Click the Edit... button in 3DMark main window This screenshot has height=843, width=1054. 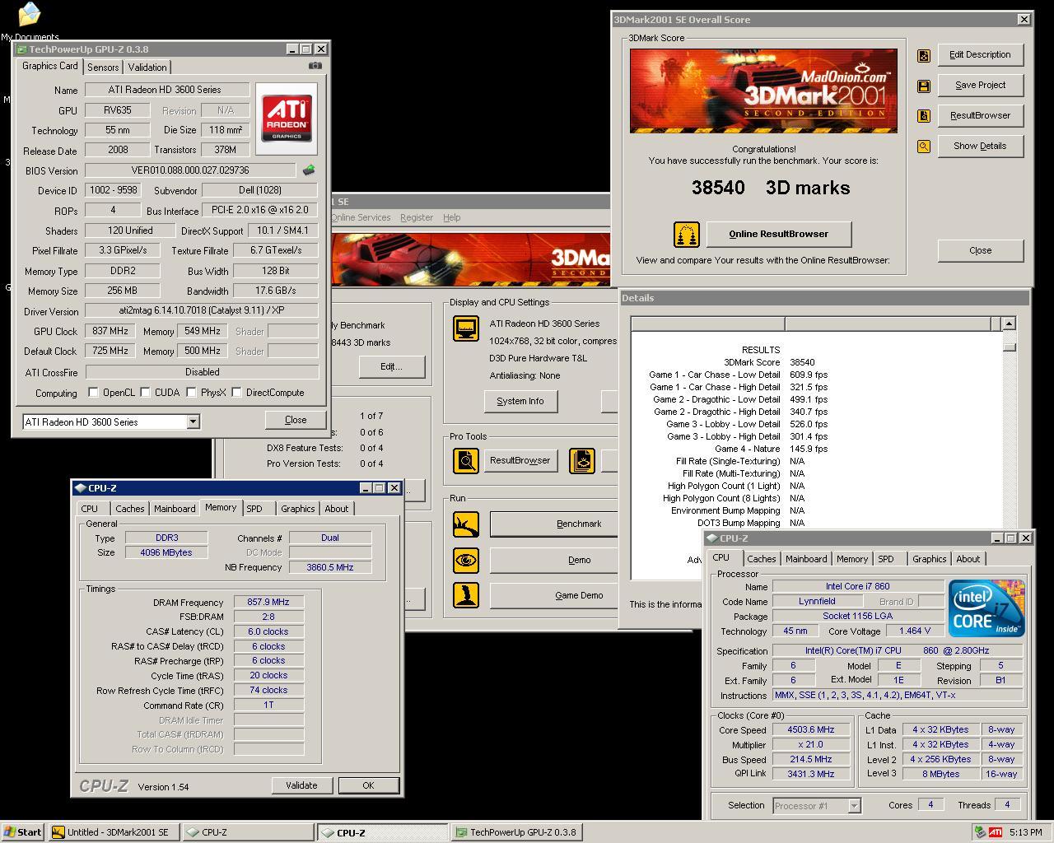tap(392, 366)
